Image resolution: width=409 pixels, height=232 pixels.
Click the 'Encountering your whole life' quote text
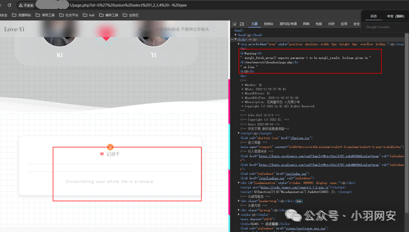point(110,181)
